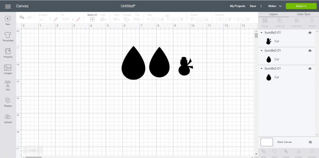Open the hamburger menu
This screenshot has height=158, width=319.
(x=8, y=6)
